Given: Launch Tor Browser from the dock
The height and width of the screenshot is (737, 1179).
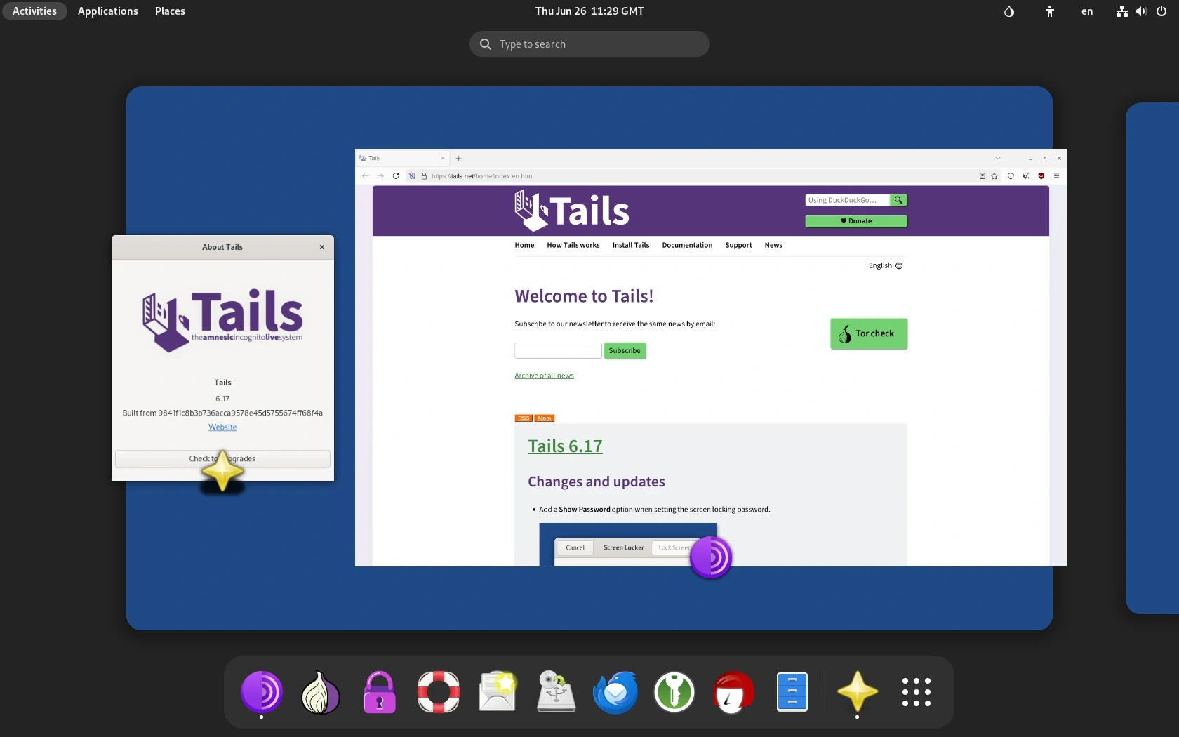Looking at the screenshot, I should click(x=261, y=692).
